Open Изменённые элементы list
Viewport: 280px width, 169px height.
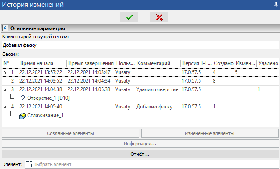(x=209, y=133)
